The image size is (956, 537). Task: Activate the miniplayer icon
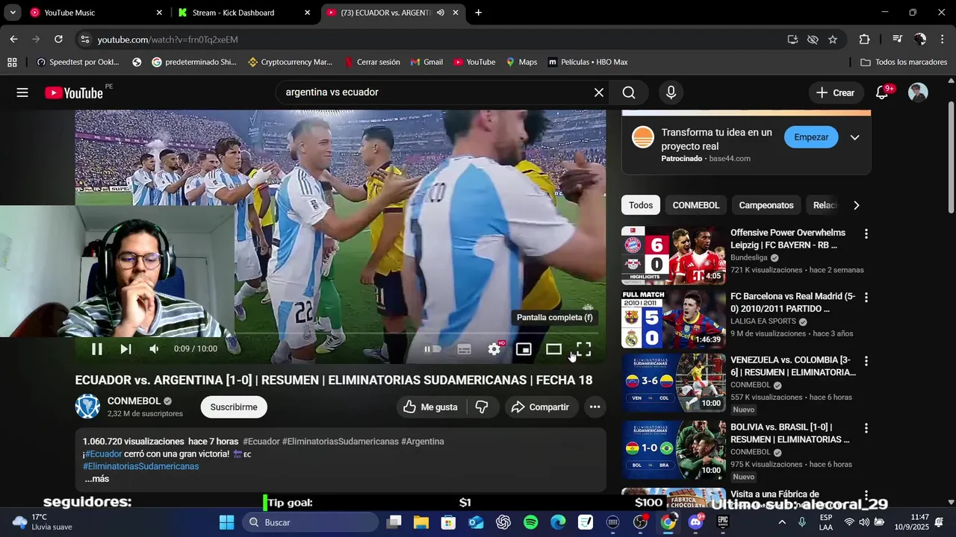[524, 349]
